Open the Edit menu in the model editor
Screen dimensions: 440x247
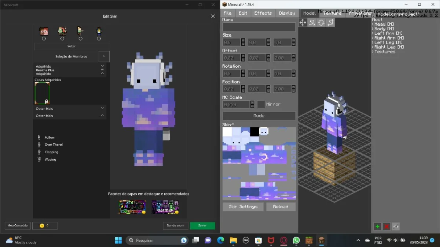tap(243, 13)
